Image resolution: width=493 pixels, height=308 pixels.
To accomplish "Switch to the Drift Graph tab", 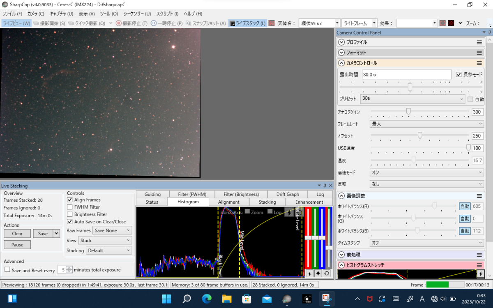I will pyautogui.click(x=287, y=194).
